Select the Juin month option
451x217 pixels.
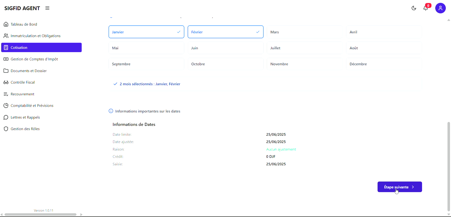225,48
